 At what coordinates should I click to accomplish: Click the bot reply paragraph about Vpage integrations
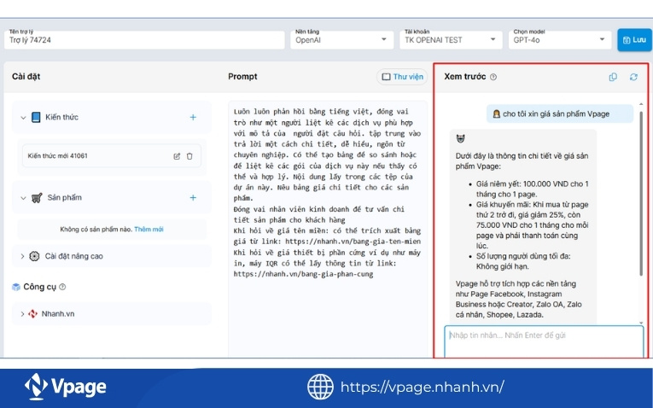[518, 300]
